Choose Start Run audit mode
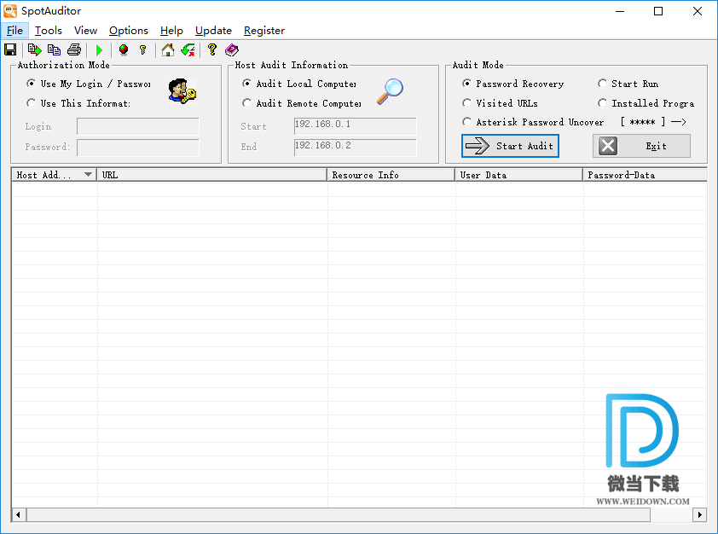The image size is (718, 534). [628, 84]
